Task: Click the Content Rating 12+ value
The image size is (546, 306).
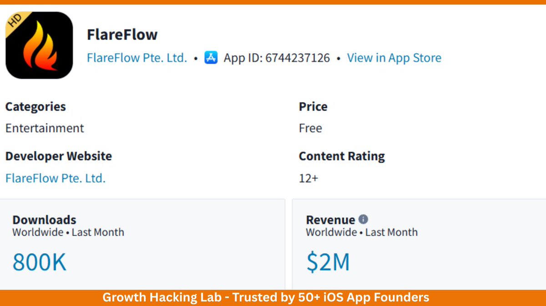Action: point(308,178)
